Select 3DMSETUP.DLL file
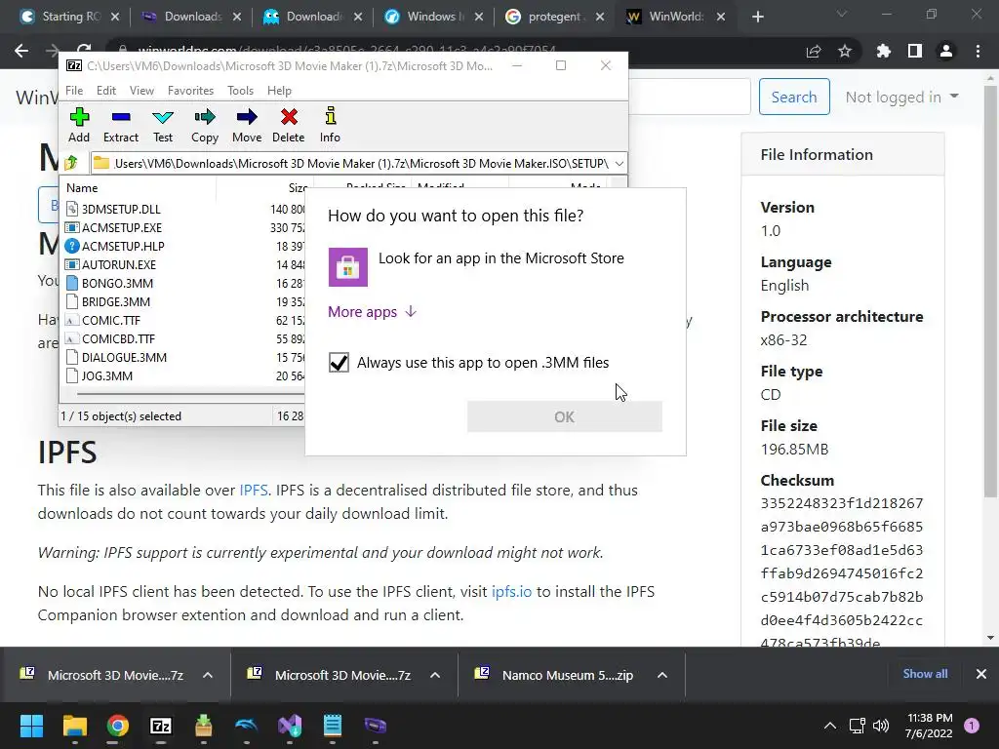This screenshot has width=999, height=749. 120,209
